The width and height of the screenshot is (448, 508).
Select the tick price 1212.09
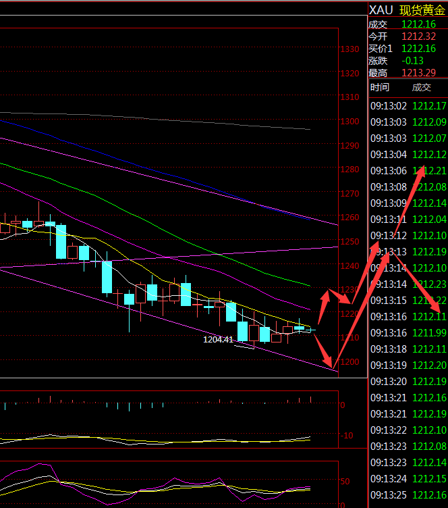(x=429, y=122)
